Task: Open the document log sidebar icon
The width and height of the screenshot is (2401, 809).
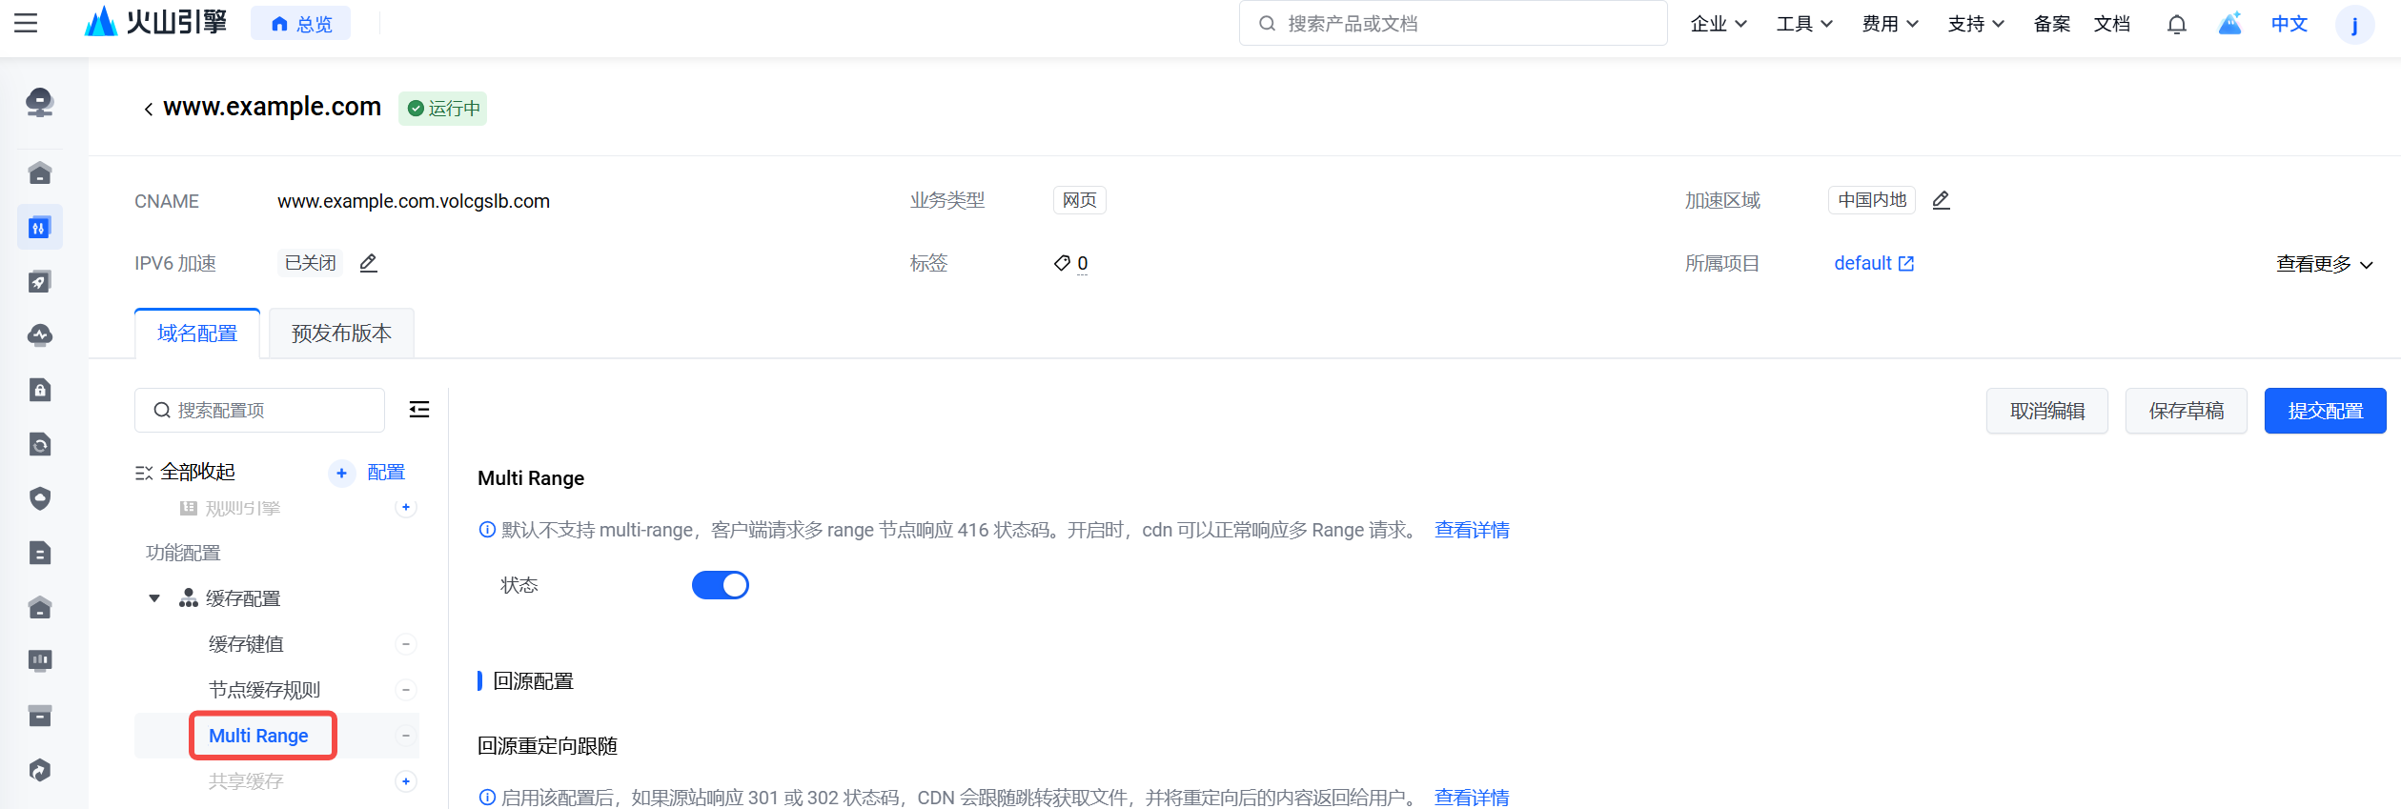Action: pyautogui.click(x=40, y=553)
